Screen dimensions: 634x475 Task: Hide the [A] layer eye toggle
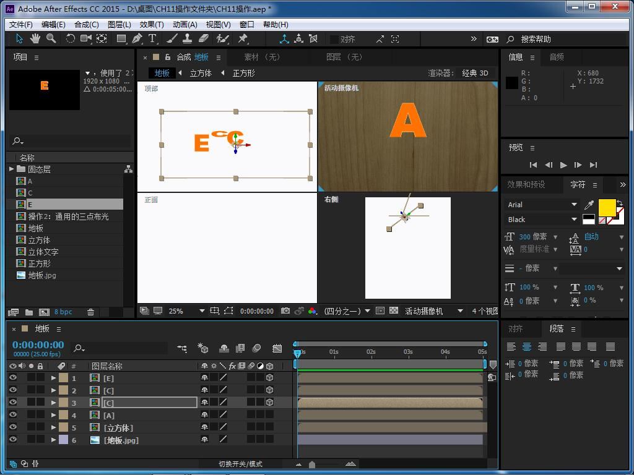[x=13, y=415]
